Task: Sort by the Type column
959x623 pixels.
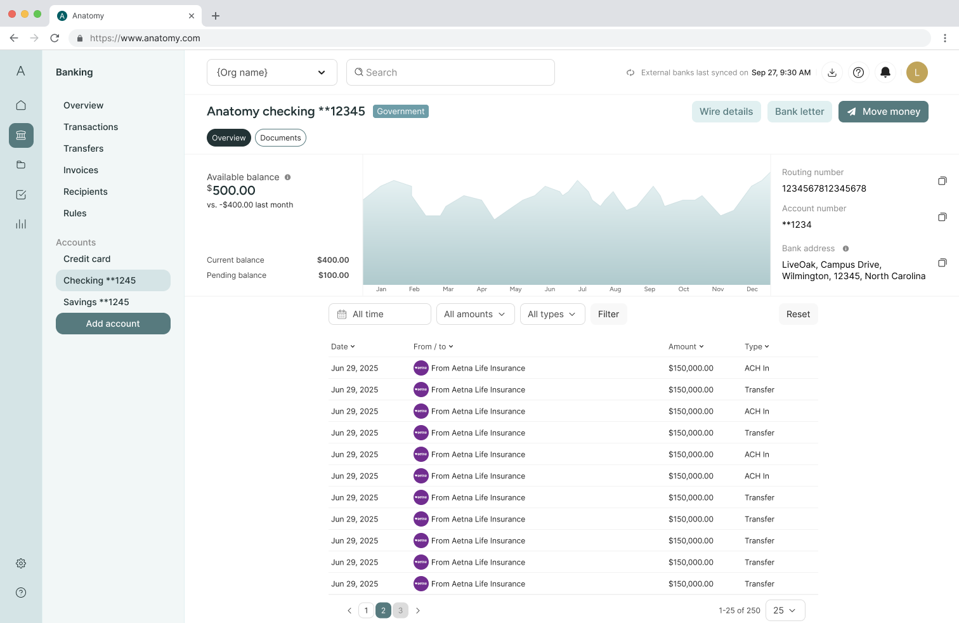Action: 757,346
